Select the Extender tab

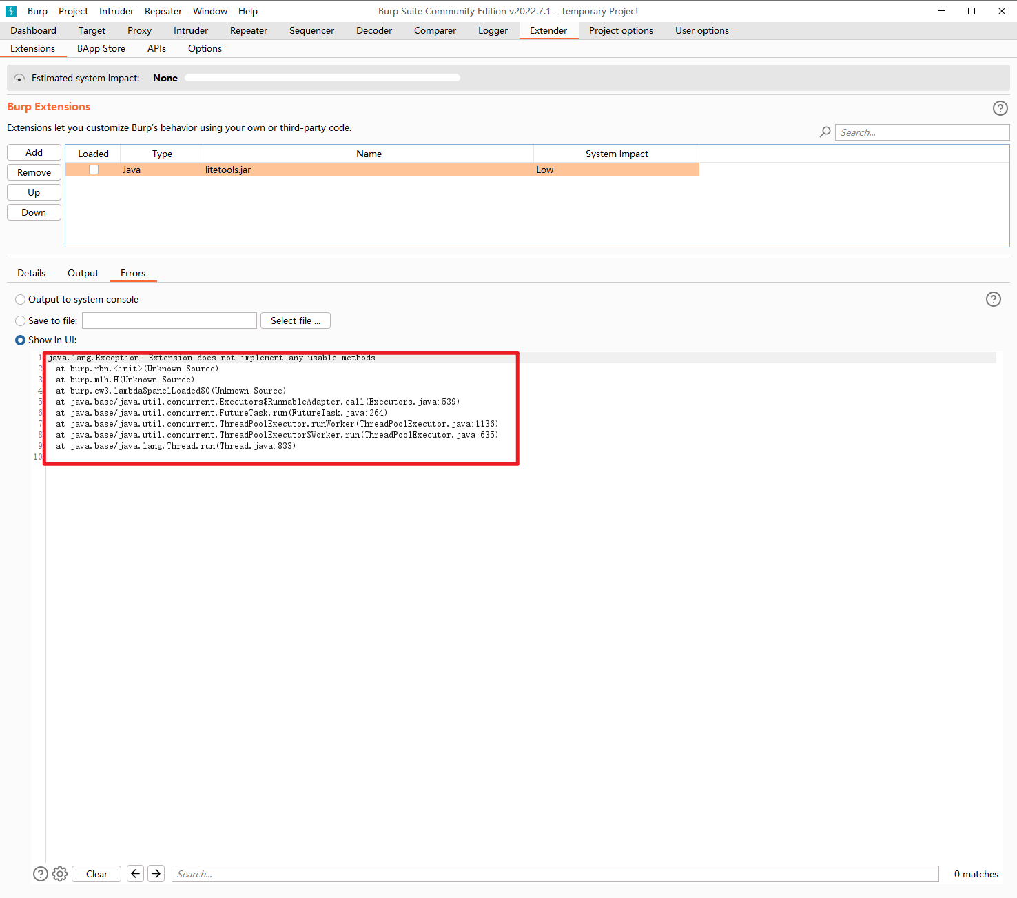(548, 30)
